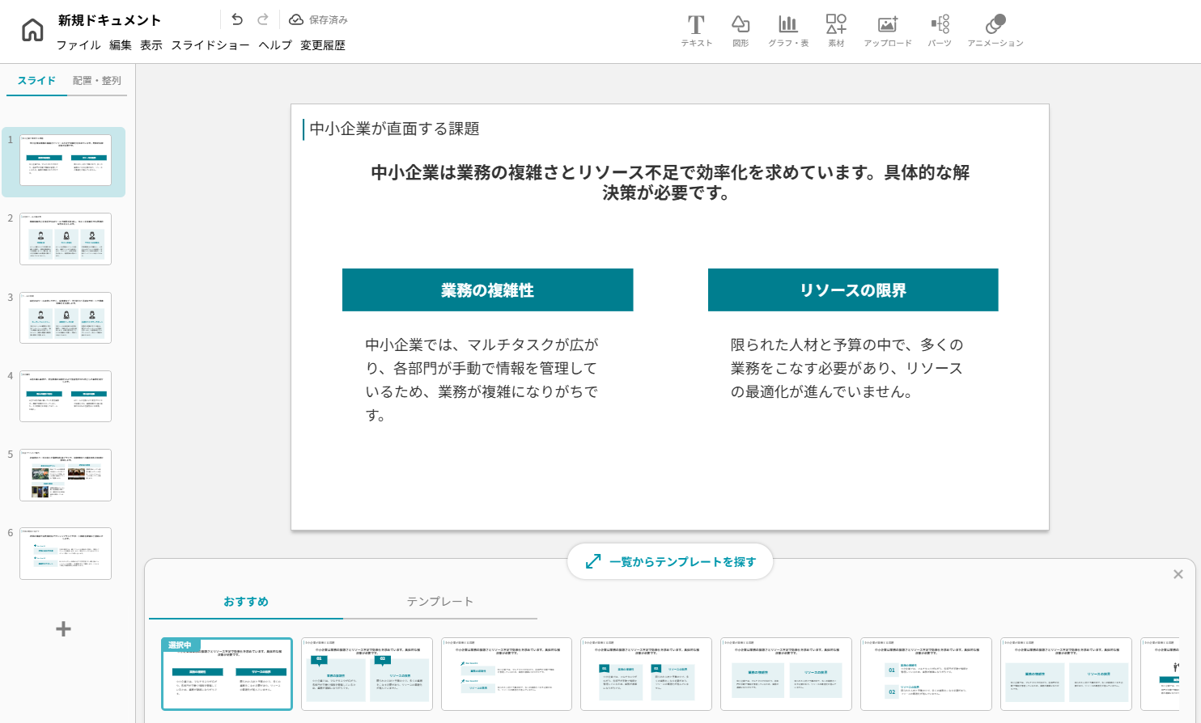The width and height of the screenshot is (1201, 723).
Task: Select slide 3 thumbnail
Action: pyautogui.click(x=66, y=318)
